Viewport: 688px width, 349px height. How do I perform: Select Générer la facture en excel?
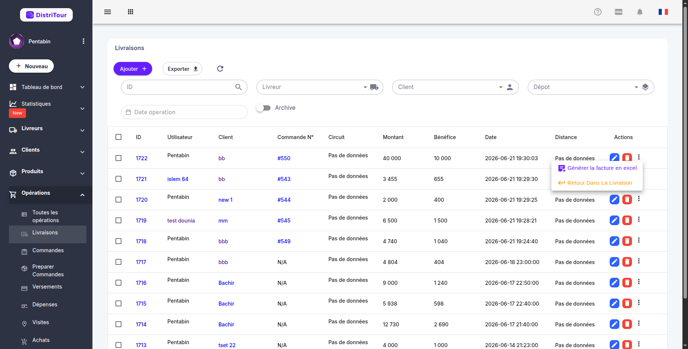(x=597, y=168)
